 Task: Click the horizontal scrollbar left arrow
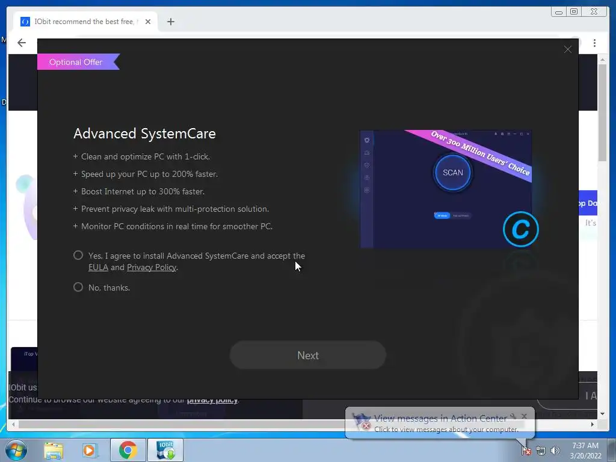click(13, 424)
